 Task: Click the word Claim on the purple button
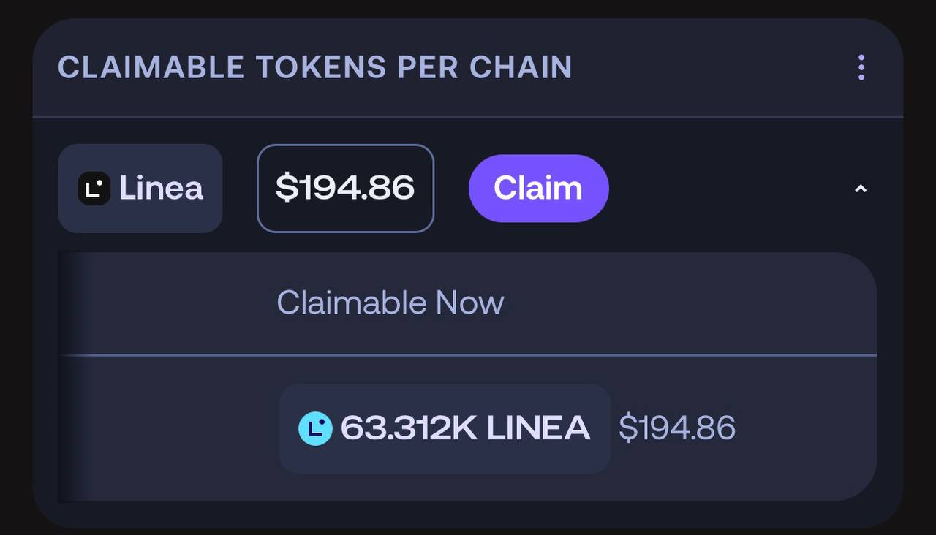[x=538, y=189]
